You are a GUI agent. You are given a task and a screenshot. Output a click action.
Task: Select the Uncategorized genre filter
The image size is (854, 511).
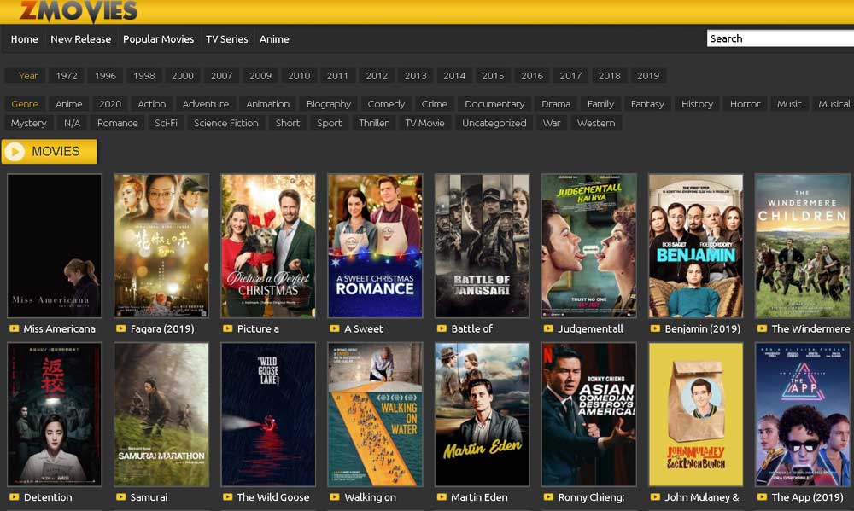[494, 123]
